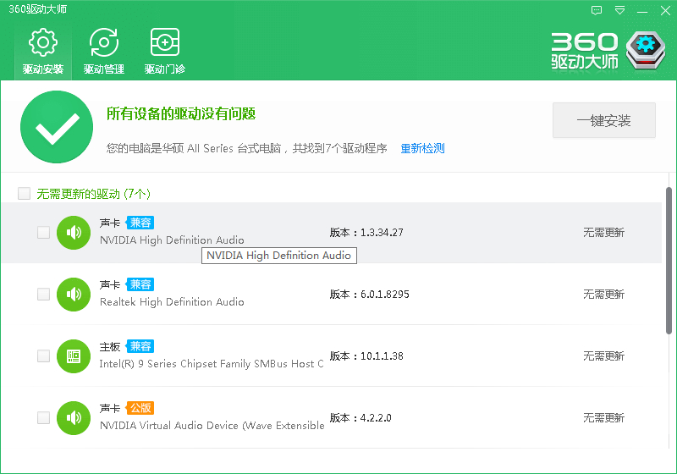This screenshot has width=677, height=474.
Task: Select the version text 4.2.2.0
Action: tap(376, 418)
